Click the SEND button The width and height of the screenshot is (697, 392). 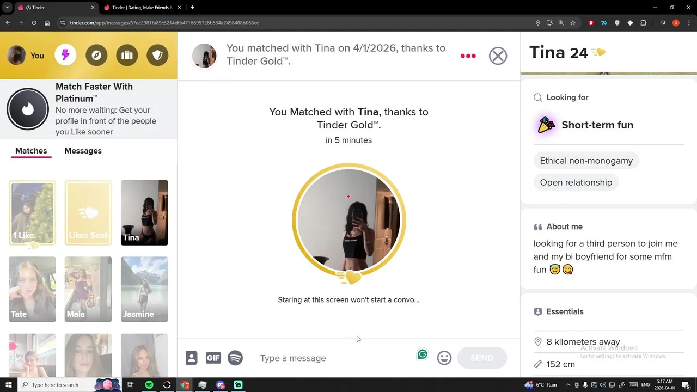click(482, 358)
